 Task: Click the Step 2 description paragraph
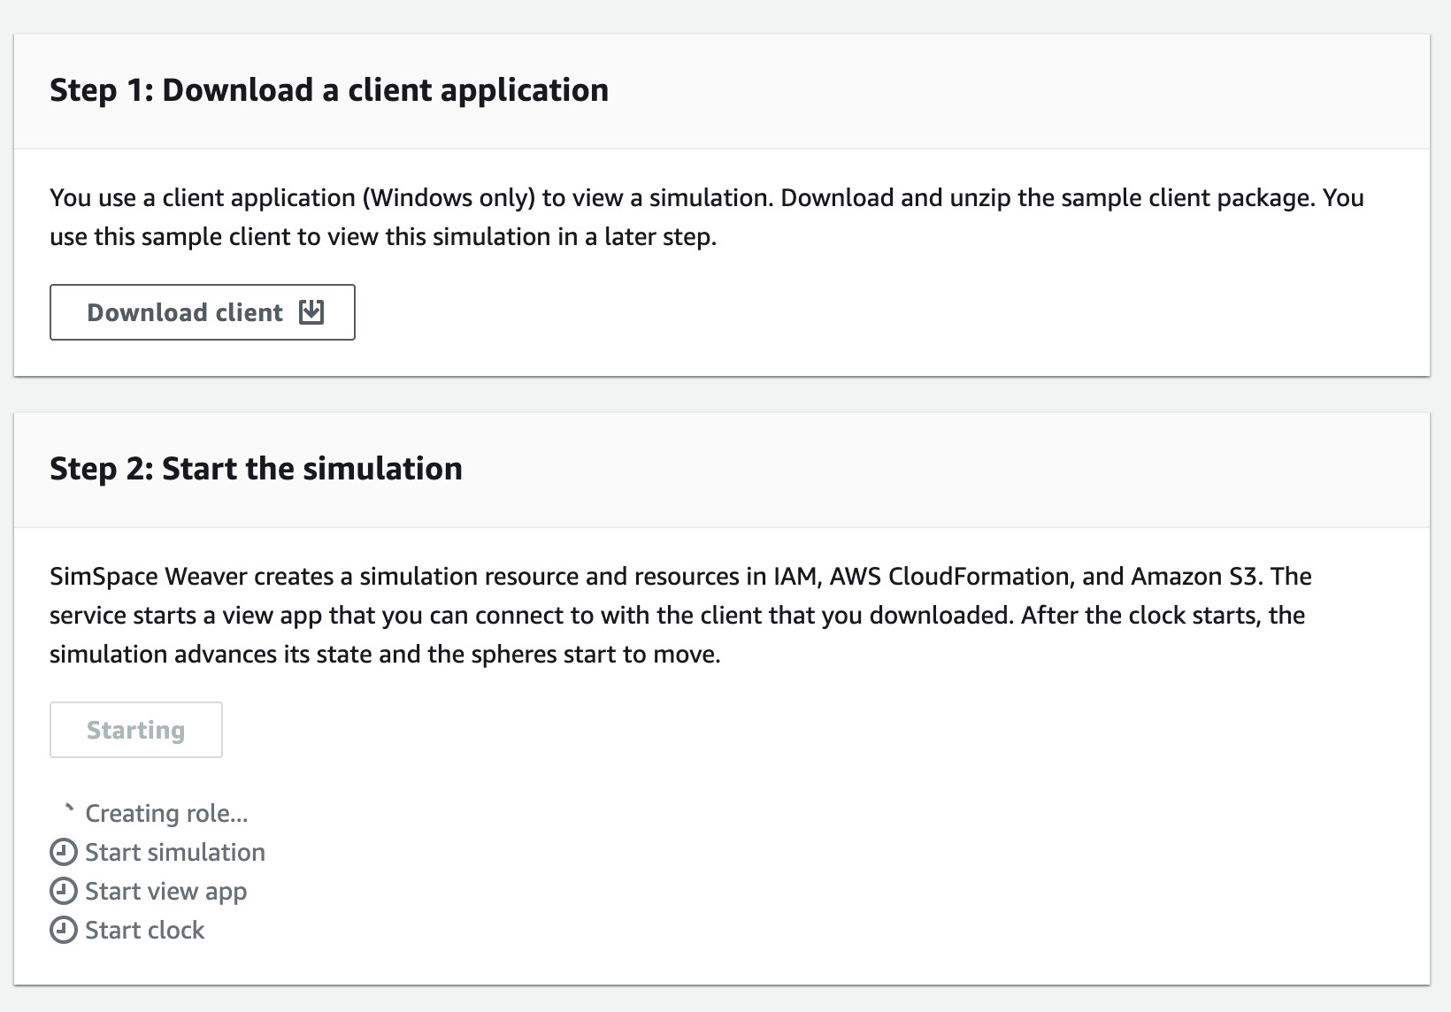point(681,615)
